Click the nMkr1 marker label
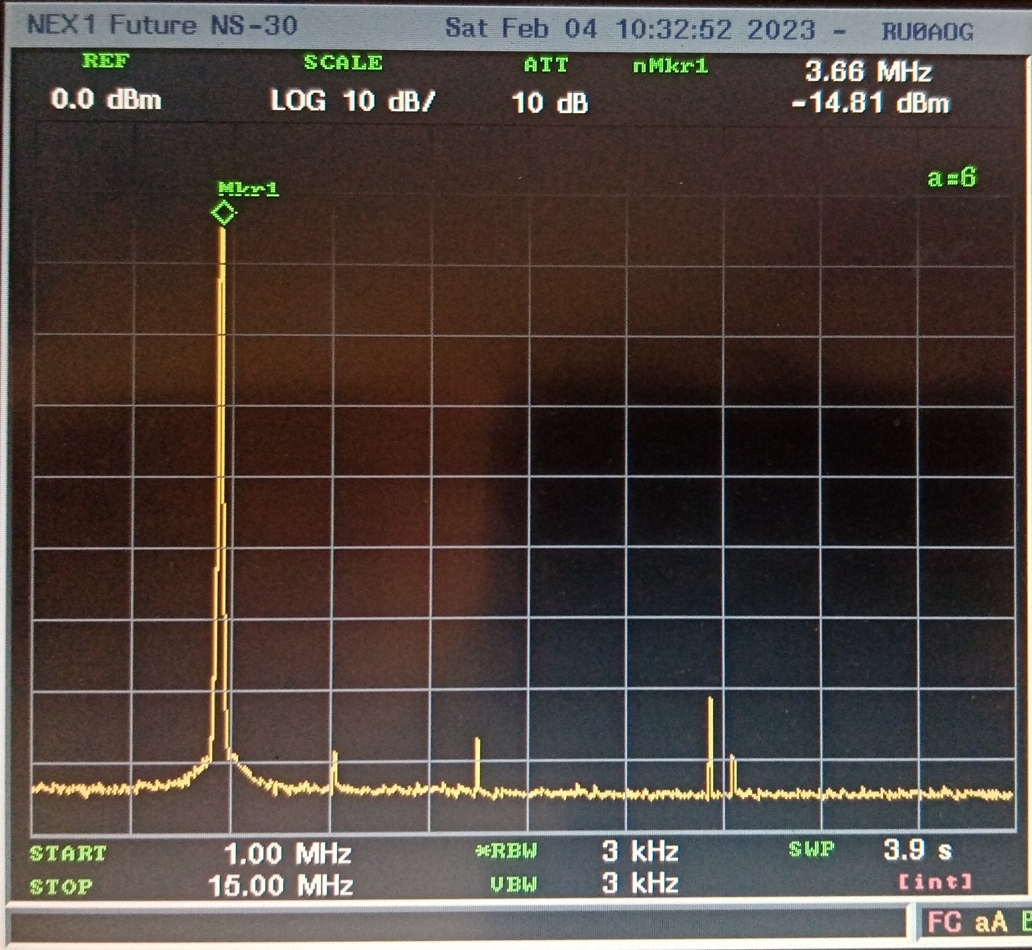 click(x=670, y=66)
